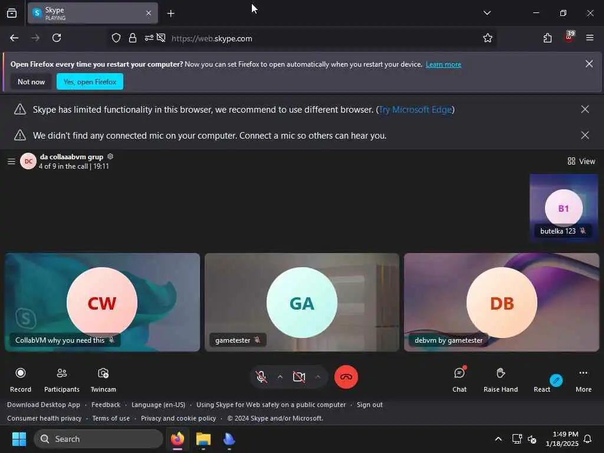
Task: Open Consumer health privacy link
Action: tap(44, 418)
